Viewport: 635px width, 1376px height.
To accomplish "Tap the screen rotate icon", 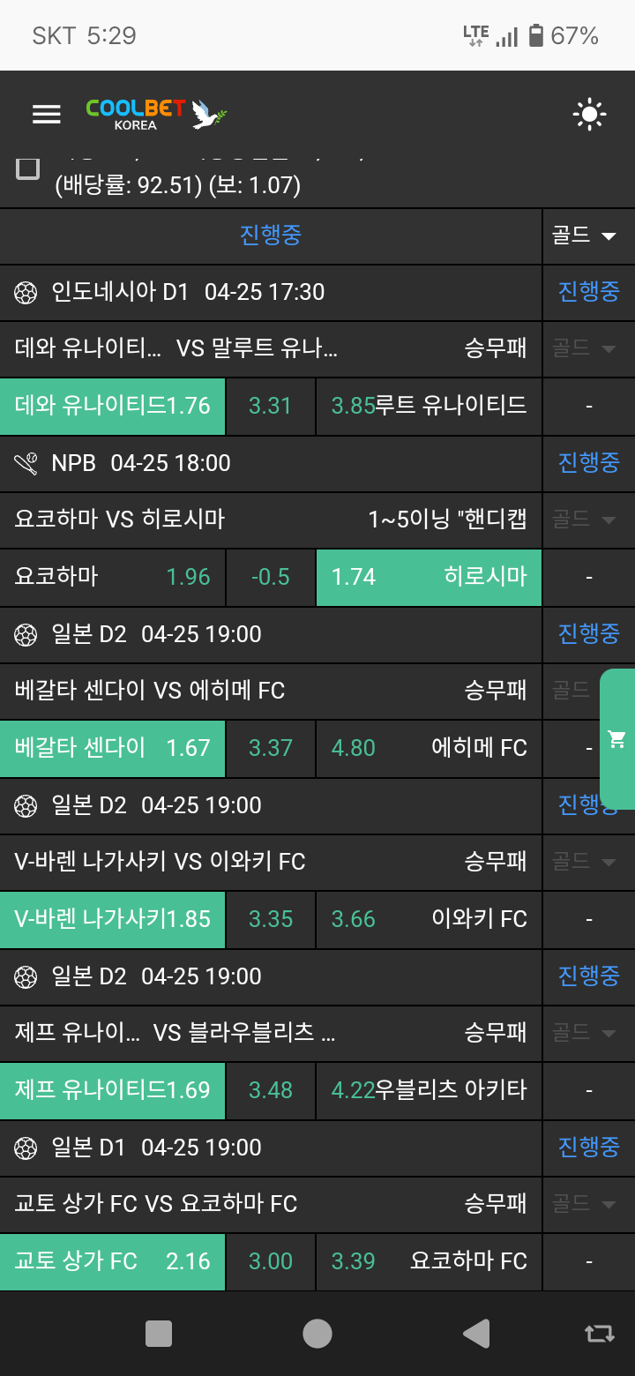I will tap(600, 1334).
